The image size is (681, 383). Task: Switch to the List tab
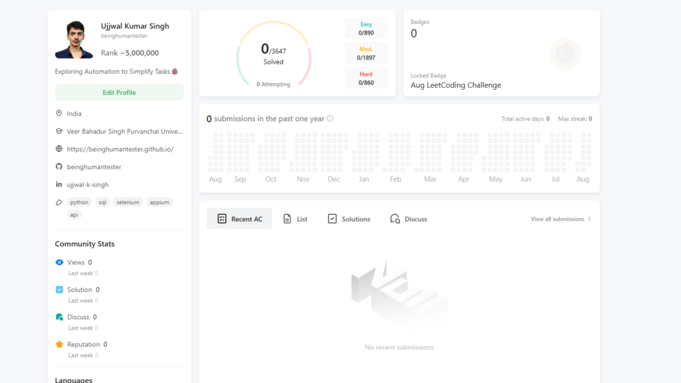[295, 219]
